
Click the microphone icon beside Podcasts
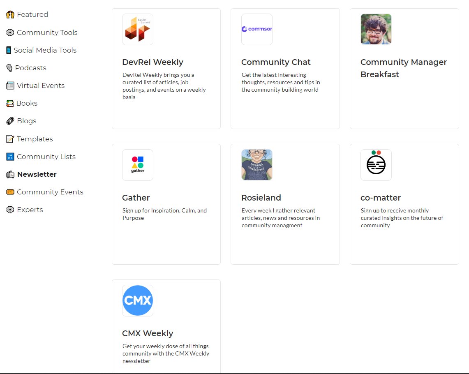pos(9,68)
